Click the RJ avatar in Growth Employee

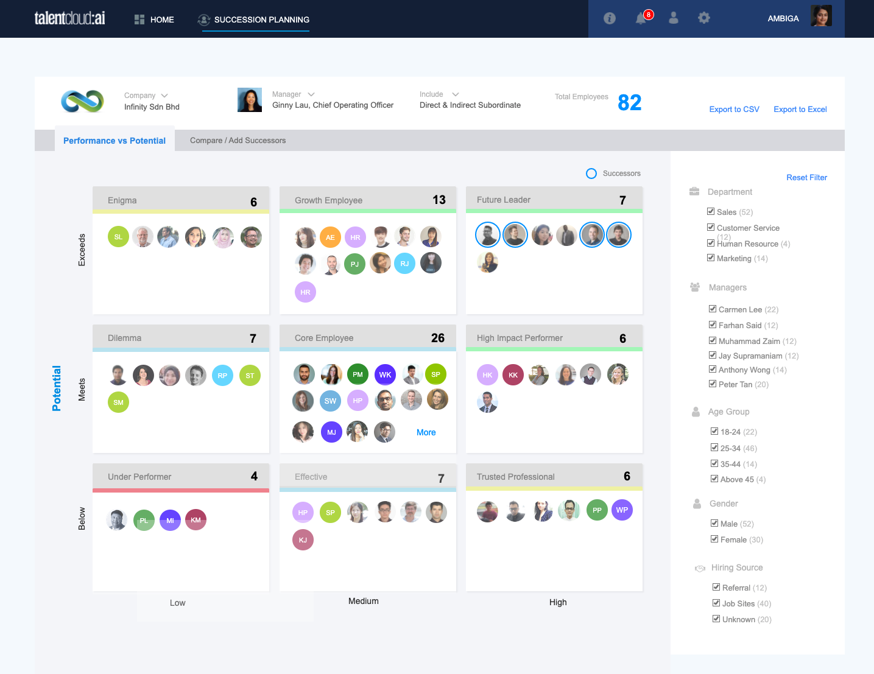click(404, 264)
